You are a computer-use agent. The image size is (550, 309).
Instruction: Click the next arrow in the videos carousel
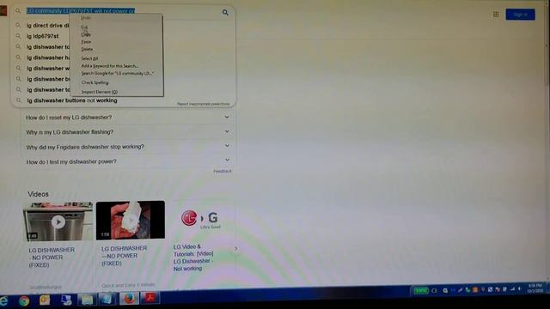click(x=236, y=248)
